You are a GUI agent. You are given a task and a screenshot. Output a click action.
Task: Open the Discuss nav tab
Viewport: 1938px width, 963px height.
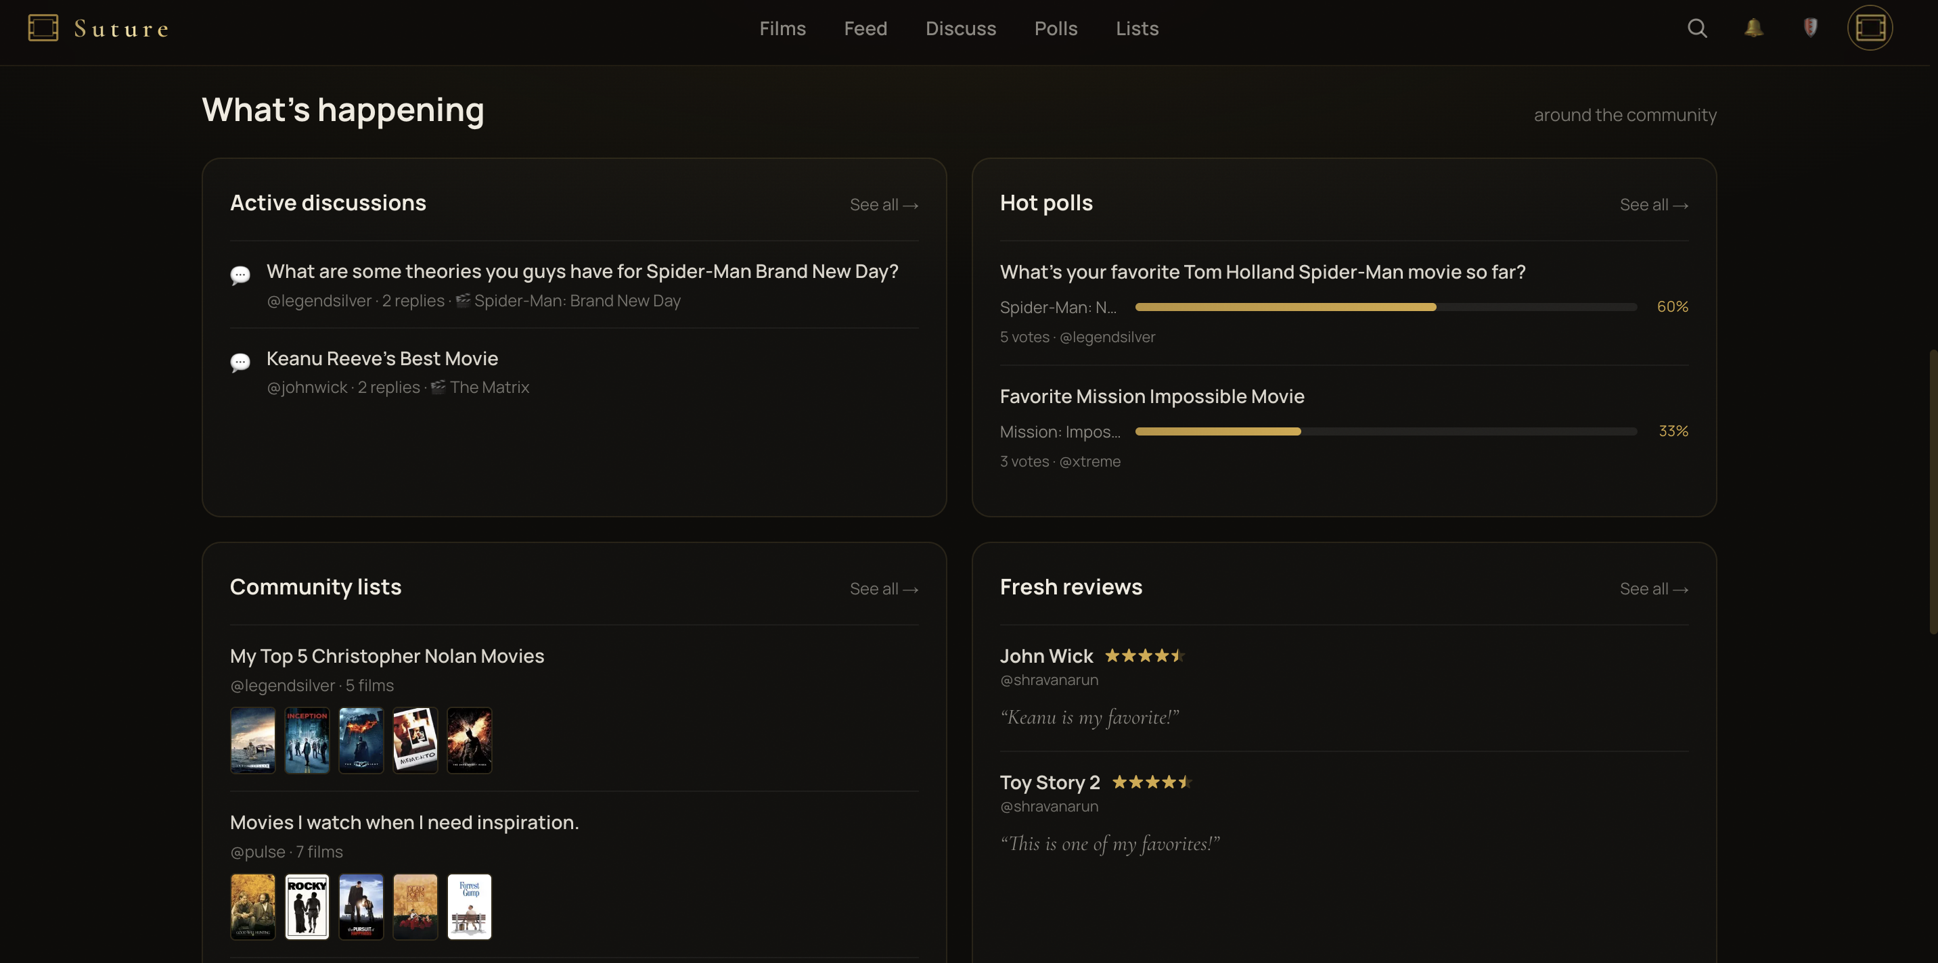[x=961, y=28]
